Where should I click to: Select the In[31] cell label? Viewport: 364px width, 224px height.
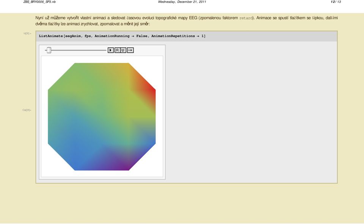coord(27,34)
